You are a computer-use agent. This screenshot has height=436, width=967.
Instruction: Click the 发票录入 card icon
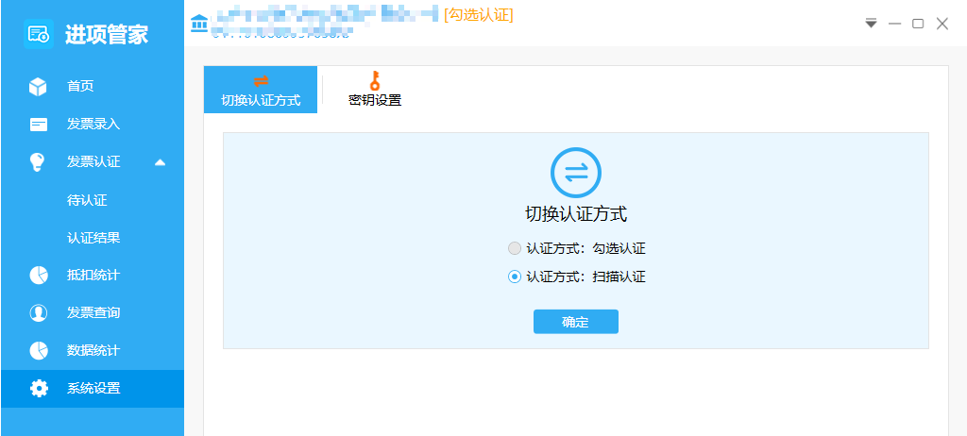pos(38,125)
